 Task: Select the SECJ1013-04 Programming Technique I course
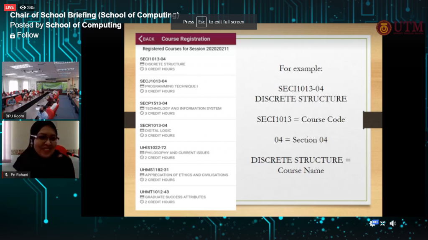[x=186, y=86]
